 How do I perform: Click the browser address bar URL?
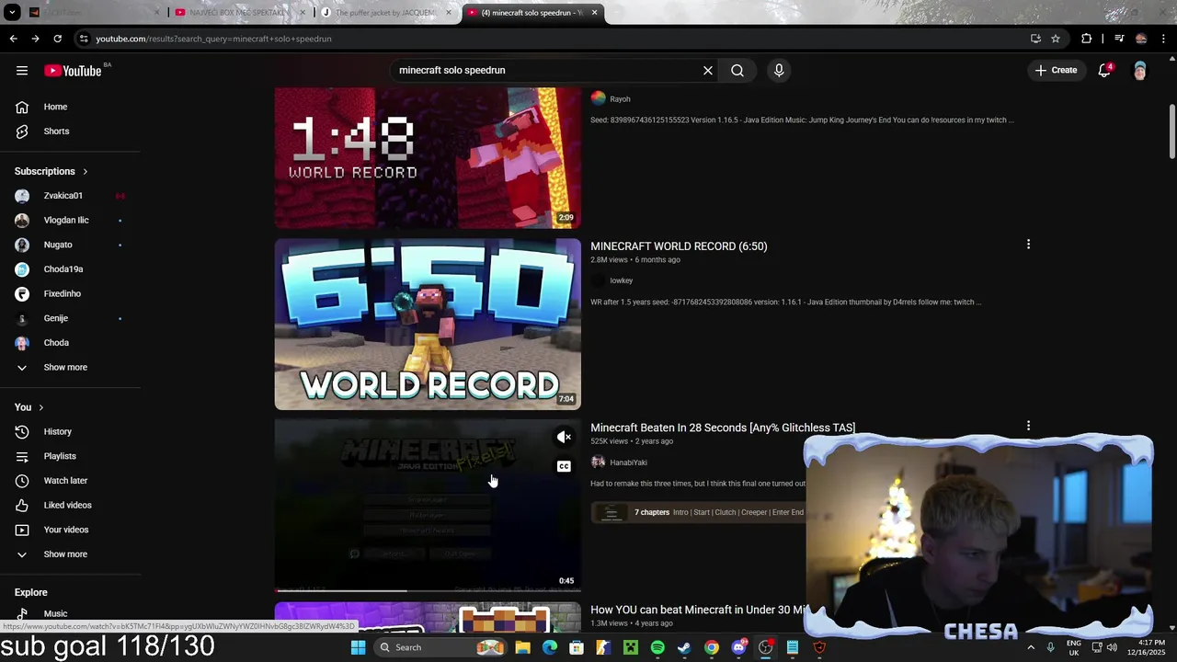tap(213, 39)
